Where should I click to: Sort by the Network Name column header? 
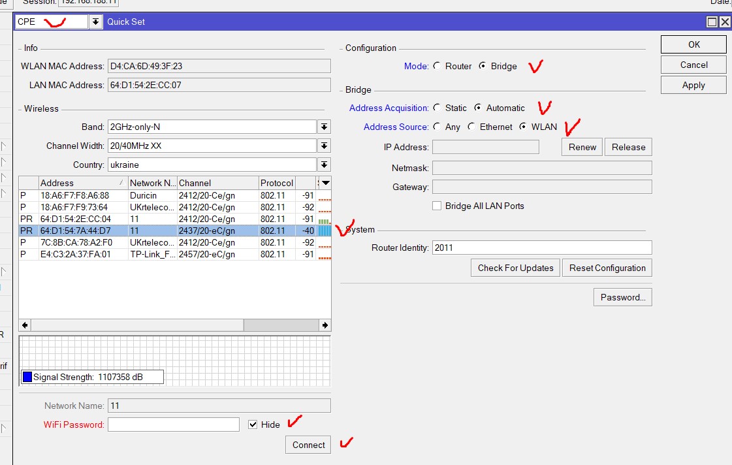(153, 183)
